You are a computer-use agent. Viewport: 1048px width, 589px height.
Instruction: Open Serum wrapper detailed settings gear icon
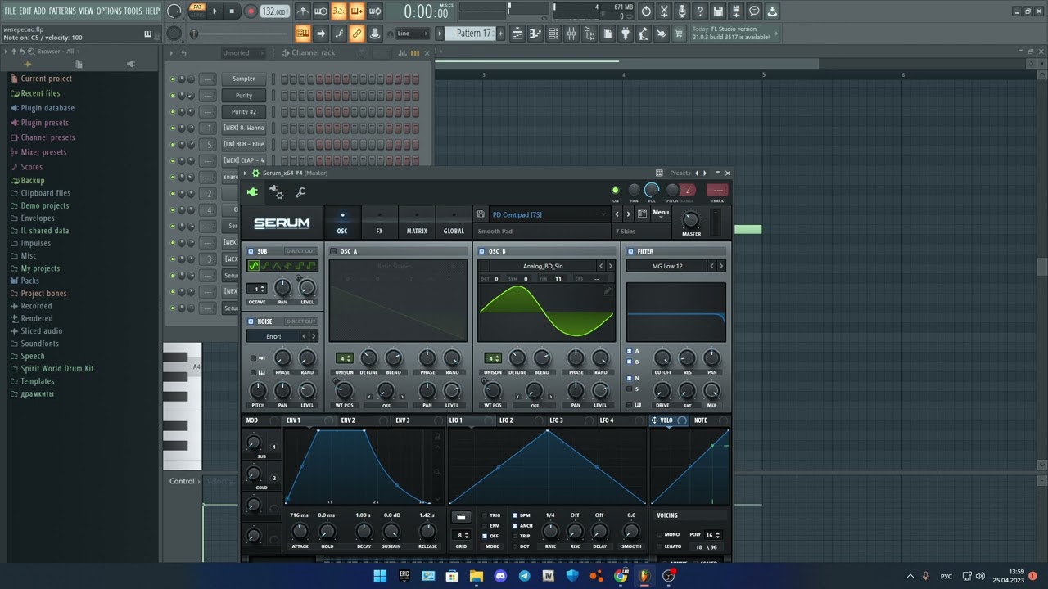click(x=278, y=192)
